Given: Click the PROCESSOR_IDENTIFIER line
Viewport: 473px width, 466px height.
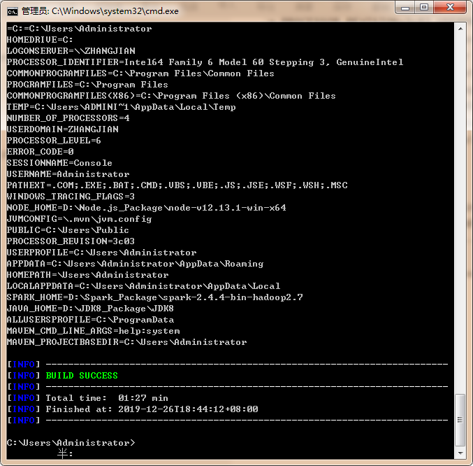Looking at the screenshot, I should (x=205, y=62).
